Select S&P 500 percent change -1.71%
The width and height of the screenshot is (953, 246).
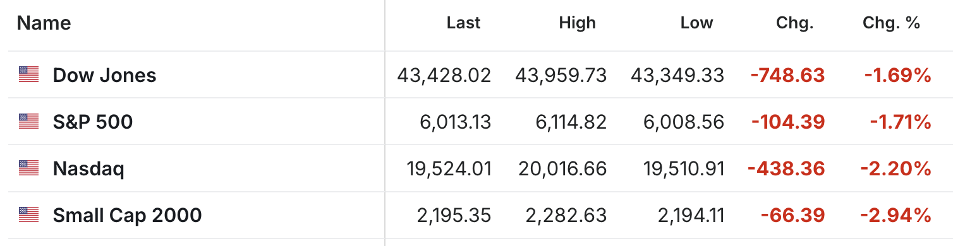coord(901,122)
